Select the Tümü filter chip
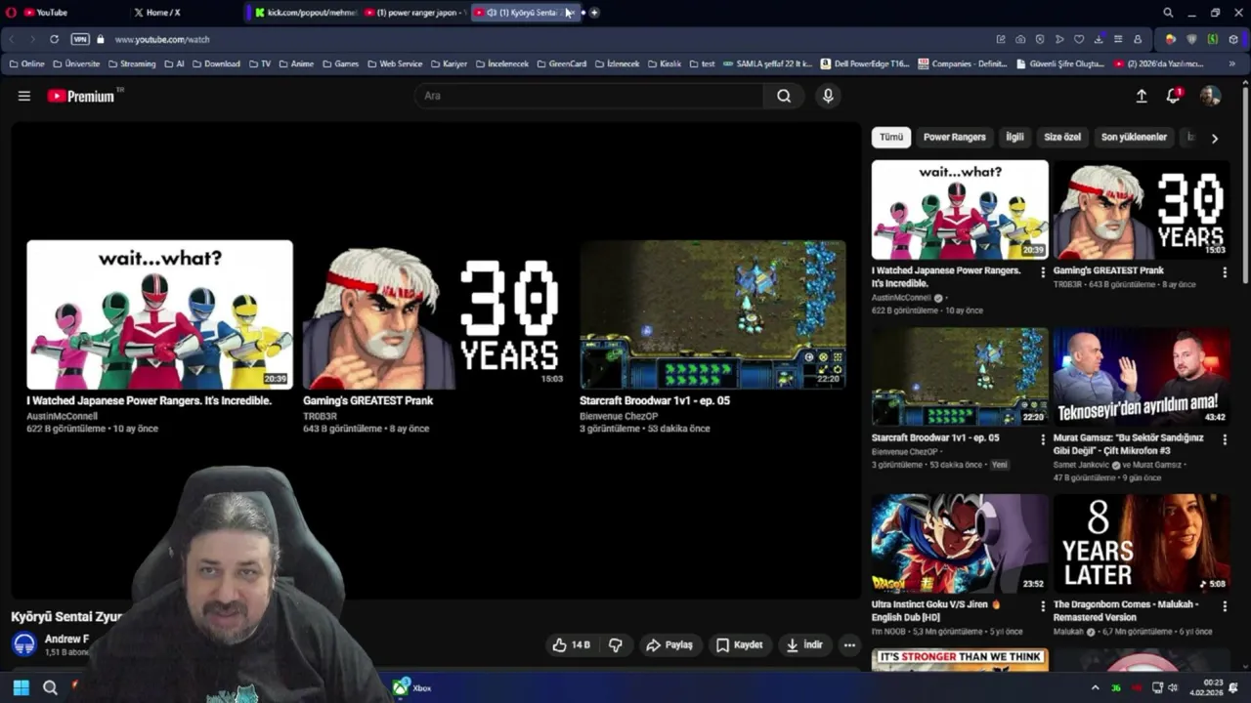Image resolution: width=1251 pixels, height=703 pixels. click(891, 138)
